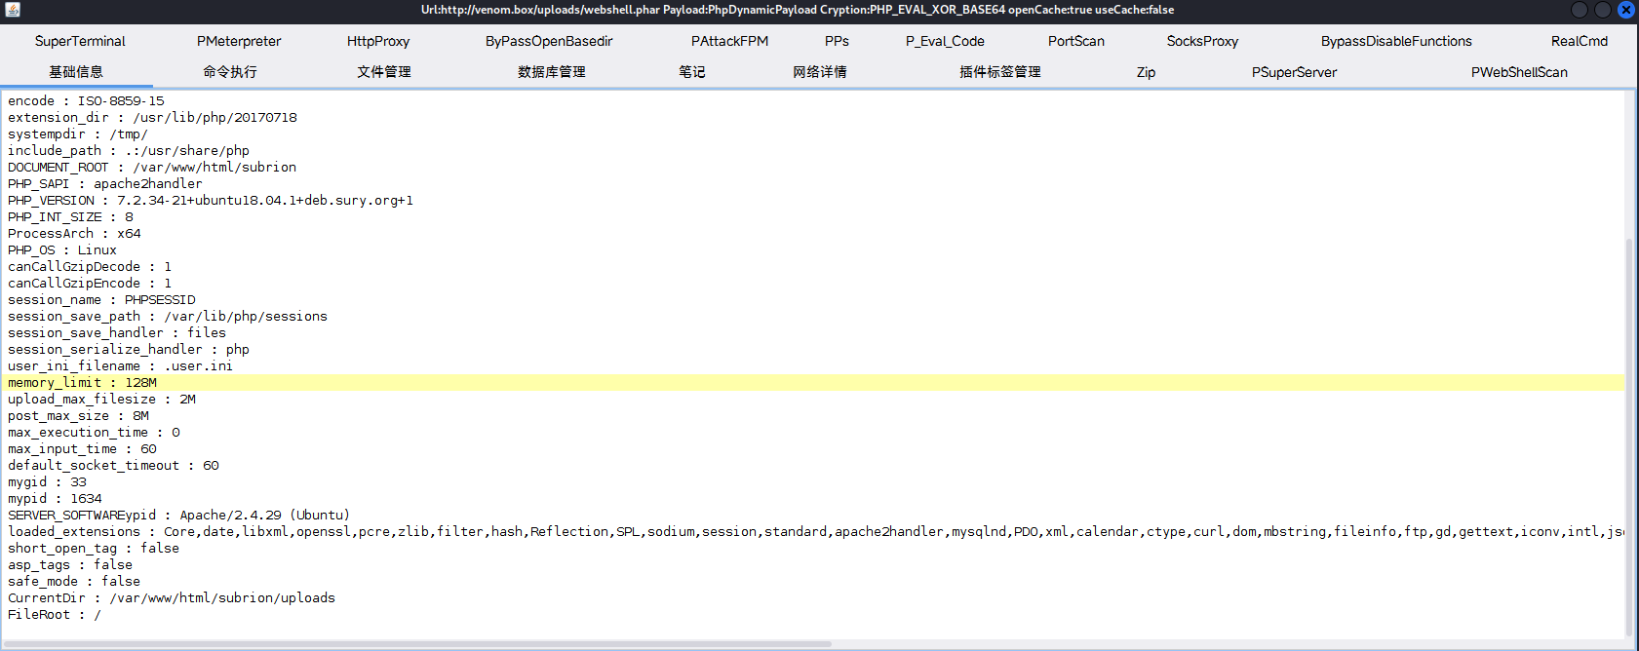This screenshot has width=1639, height=651.
Task: Select the 基础信息 tab
Action: point(76,72)
